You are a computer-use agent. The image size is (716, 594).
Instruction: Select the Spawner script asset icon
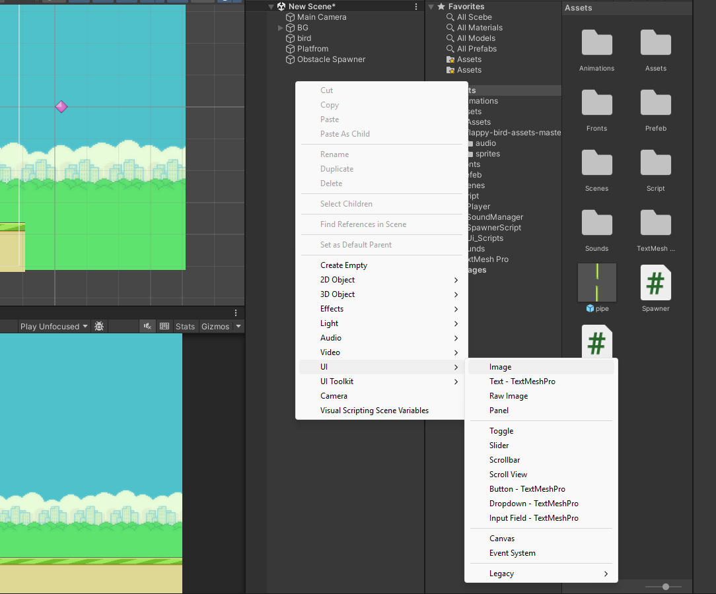point(655,283)
